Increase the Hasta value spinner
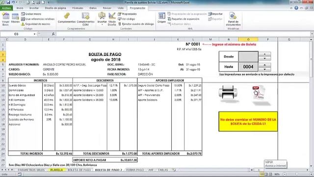This screenshot has width=314, height=177. point(265,65)
